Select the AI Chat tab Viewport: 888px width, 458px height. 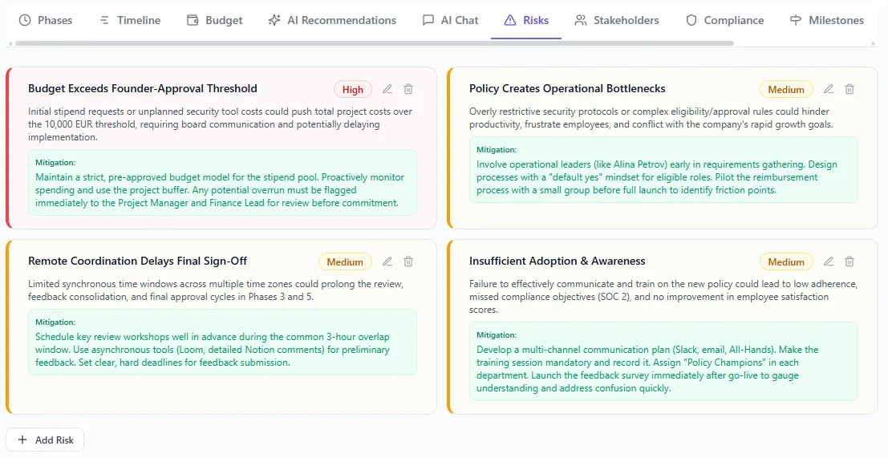tap(450, 20)
